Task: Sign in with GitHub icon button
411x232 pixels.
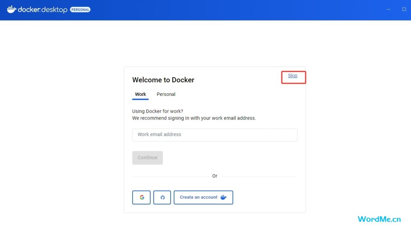Action: pyautogui.click(x=162, y=197)
